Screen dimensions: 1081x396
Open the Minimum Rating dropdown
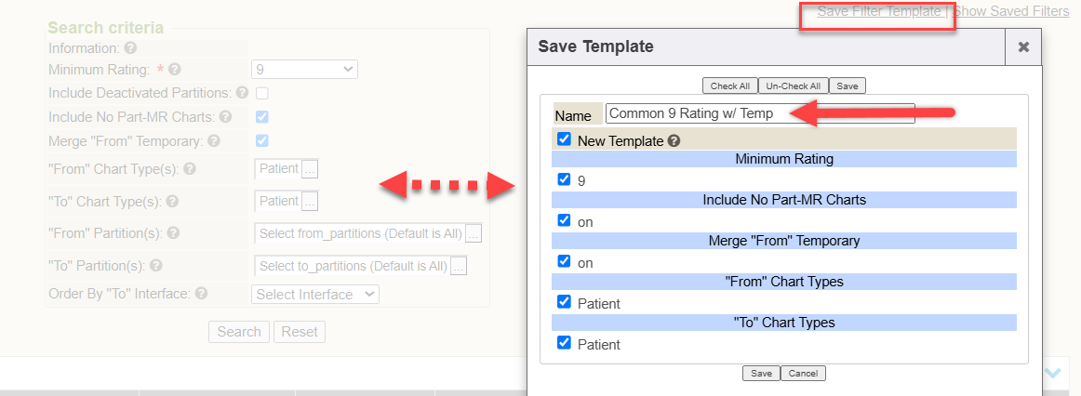(x=304, y=69)
